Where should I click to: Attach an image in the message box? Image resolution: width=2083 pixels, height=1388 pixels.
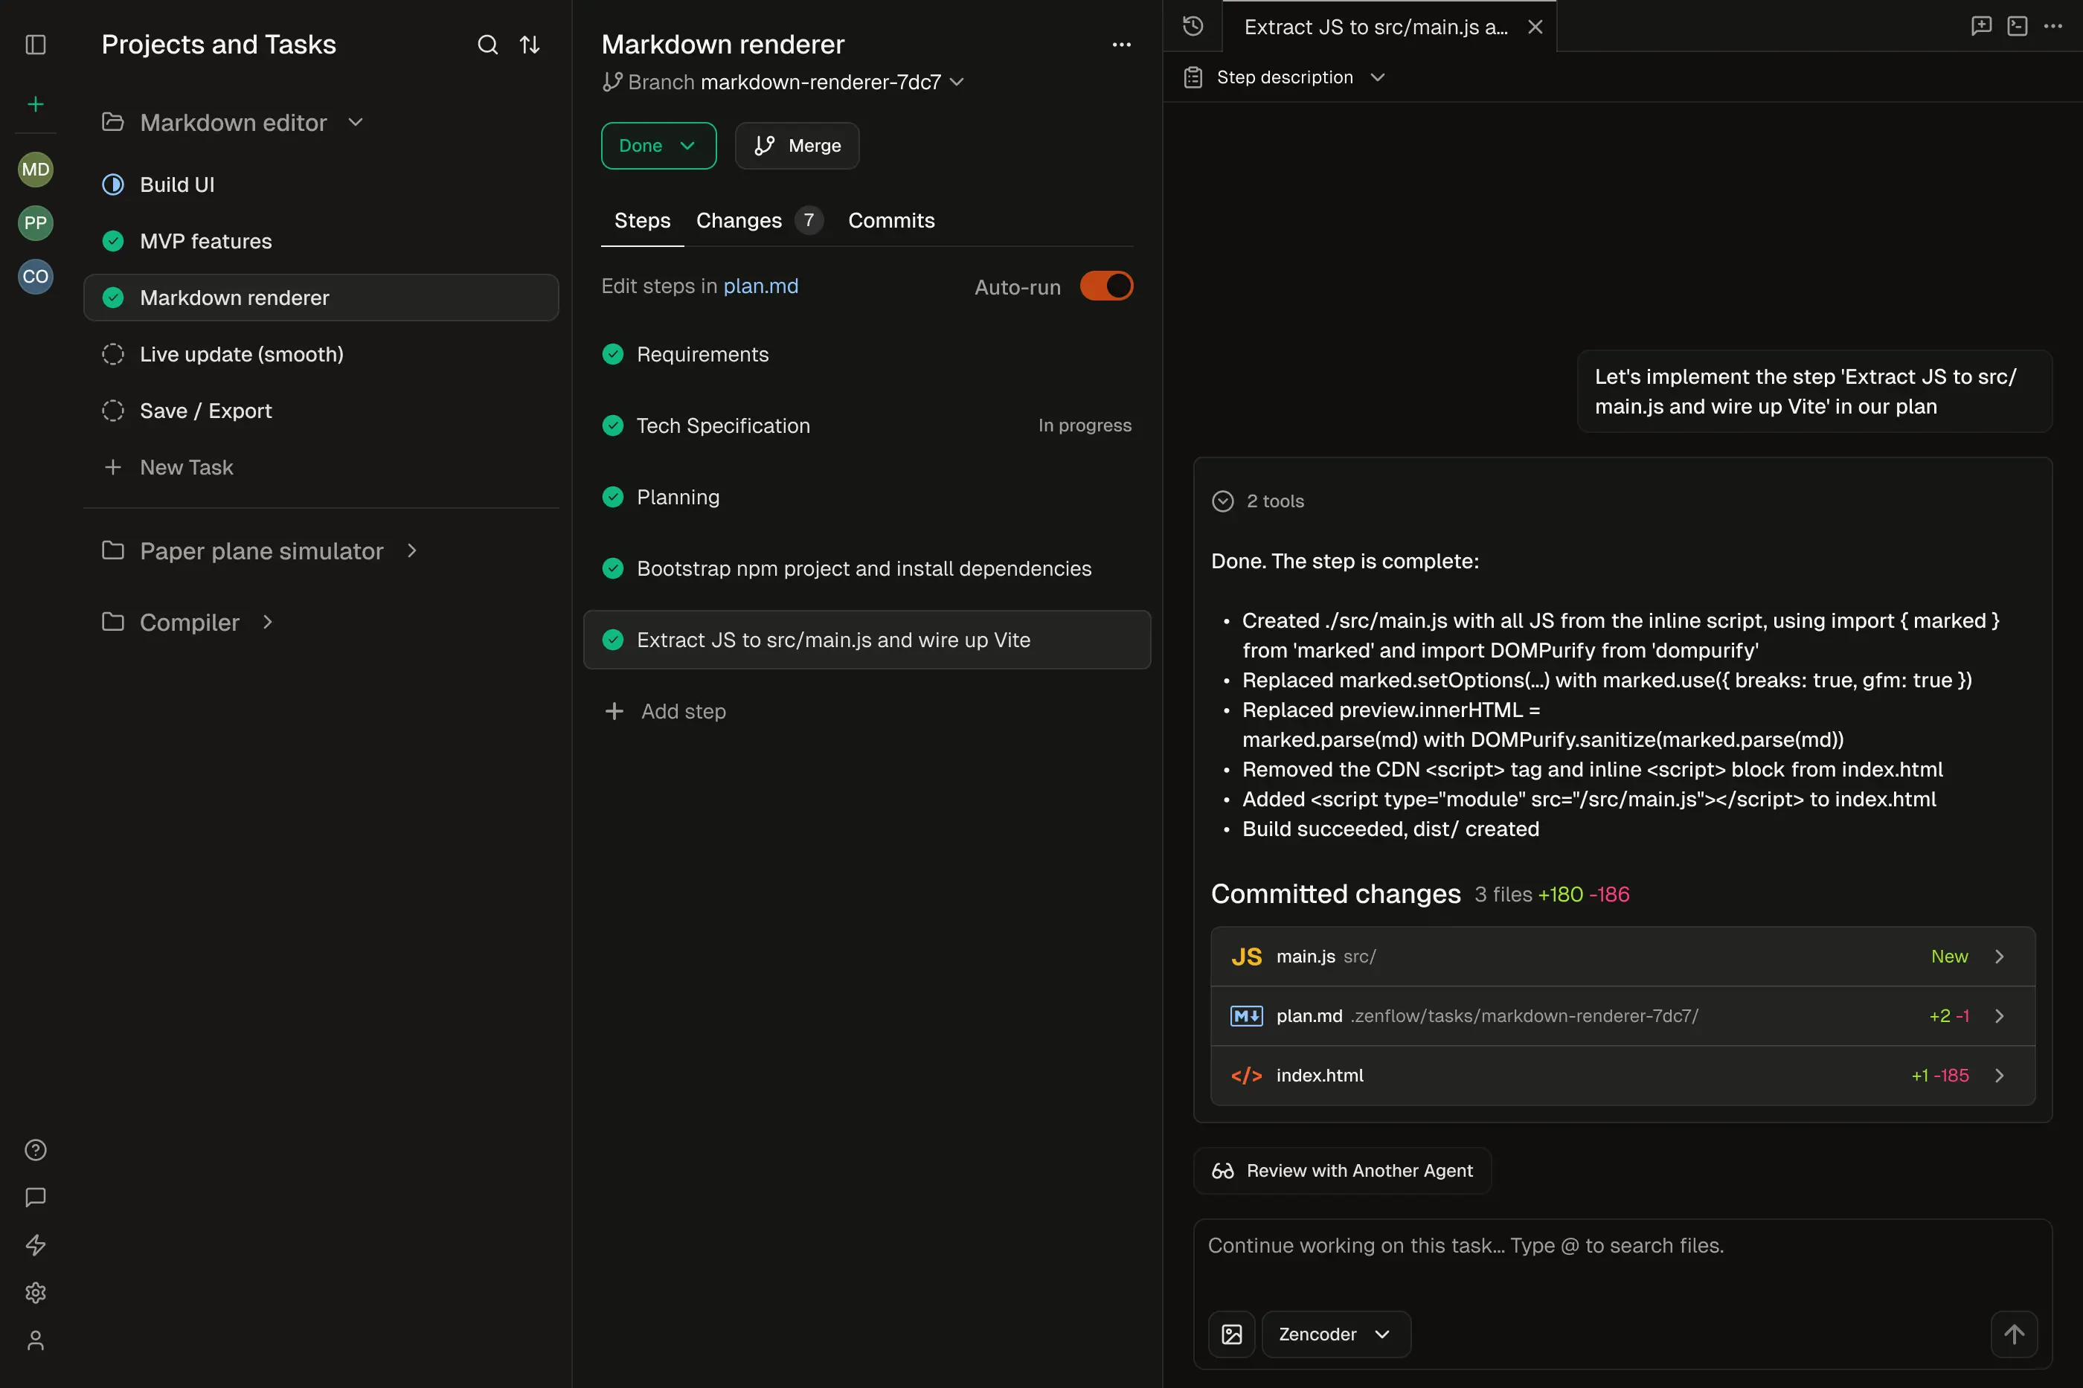pos(1231,1334)
